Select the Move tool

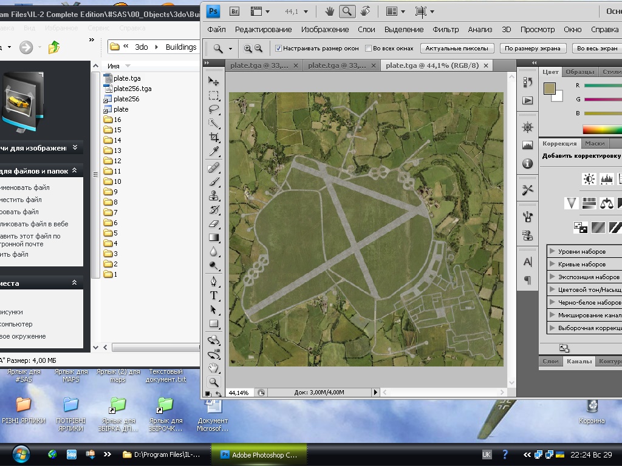pos(214,81)
